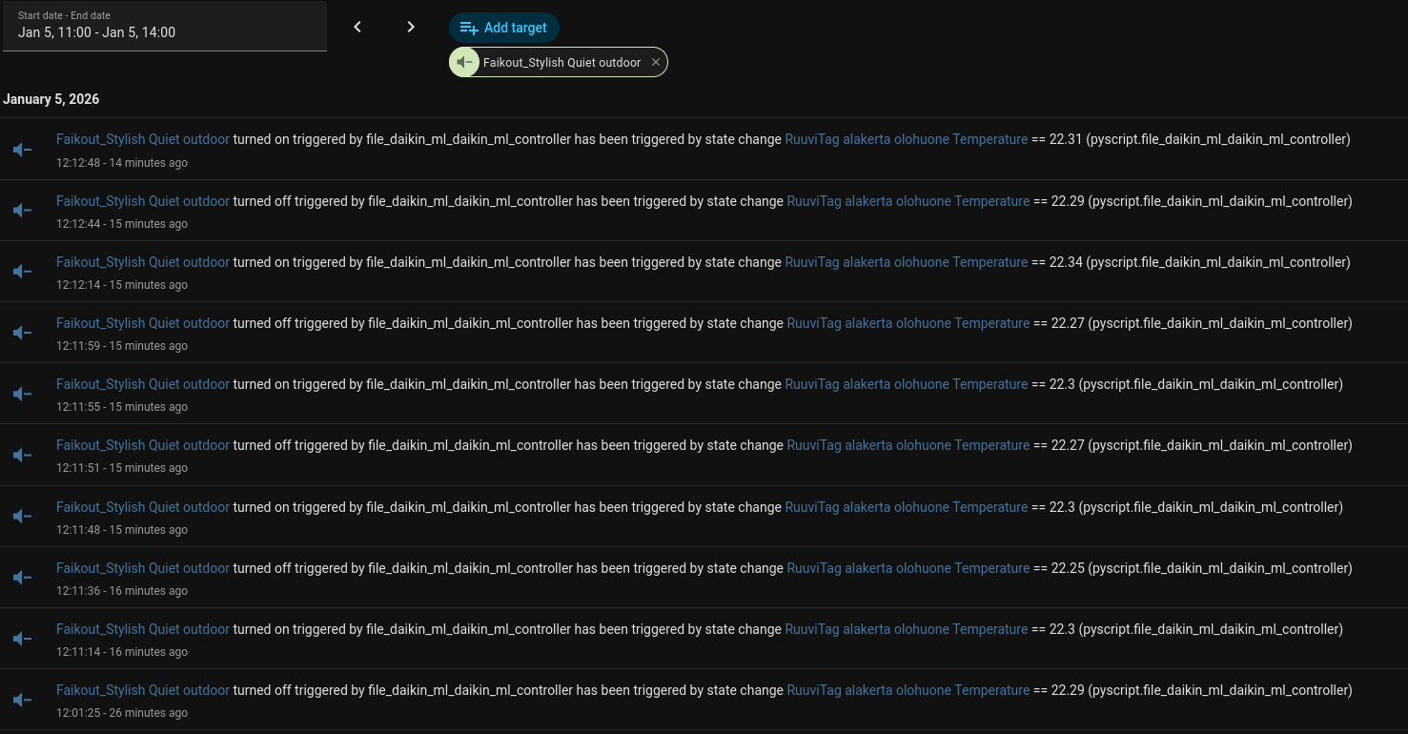Open Faikout_Stylish Quiet outdoor link in 12:12:48 entry
The height and width of the screenshot is (734, 1408).
click(143, 139)
